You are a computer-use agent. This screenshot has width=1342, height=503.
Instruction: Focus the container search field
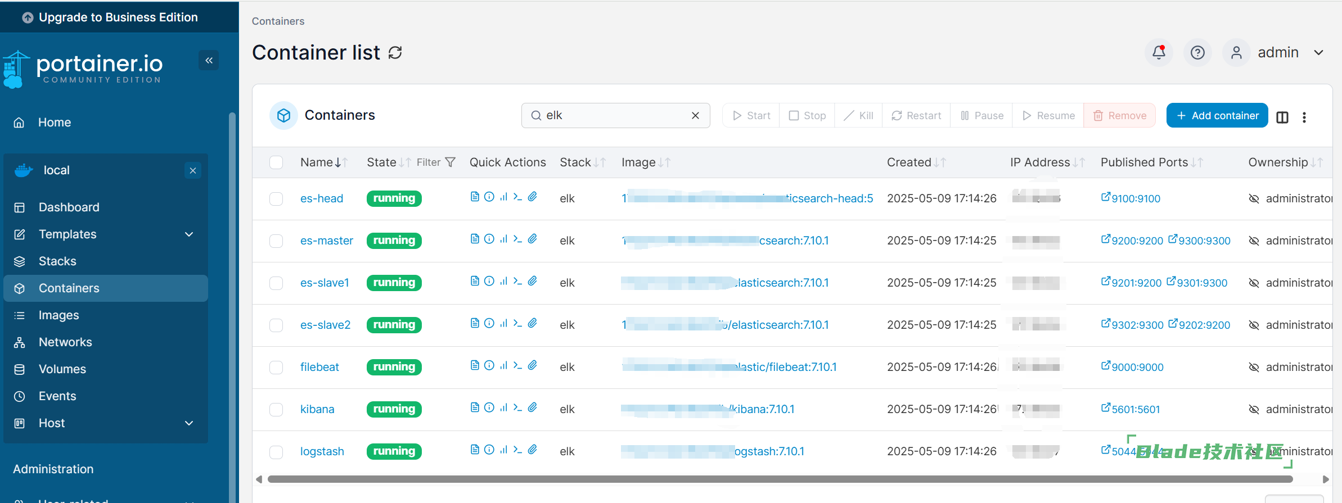point(615,115)
